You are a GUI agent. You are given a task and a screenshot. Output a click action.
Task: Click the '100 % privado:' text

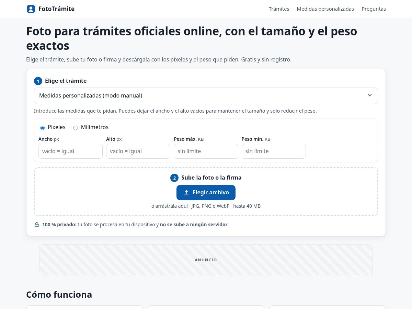coord(59,225)
